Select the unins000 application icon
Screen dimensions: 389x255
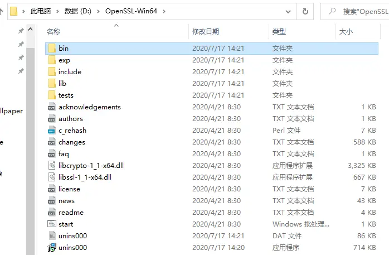(x=52, y=247)
